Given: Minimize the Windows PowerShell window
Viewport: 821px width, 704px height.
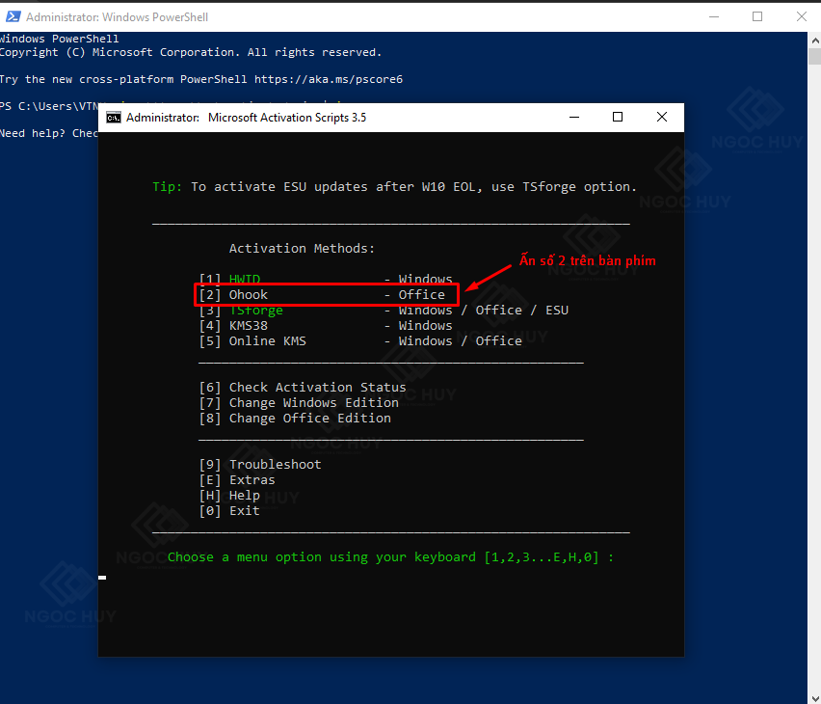Looking at the screenshot, I should tap(714, 16).
